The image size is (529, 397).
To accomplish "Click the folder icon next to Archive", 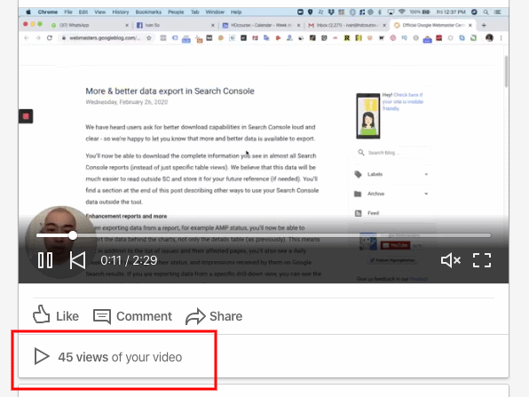I will pos(358,194).
